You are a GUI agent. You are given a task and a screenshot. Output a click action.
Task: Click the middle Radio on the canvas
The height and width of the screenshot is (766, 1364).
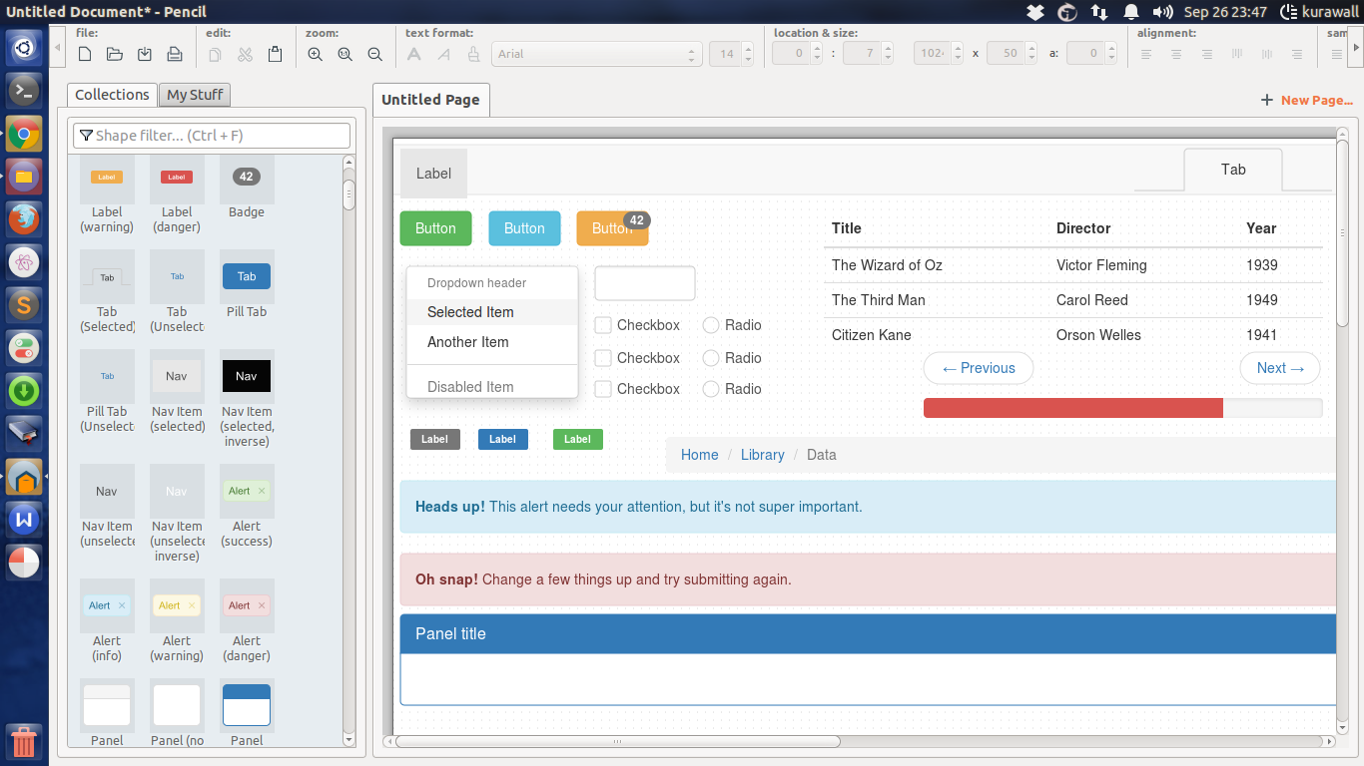click(x=732, y=358)
